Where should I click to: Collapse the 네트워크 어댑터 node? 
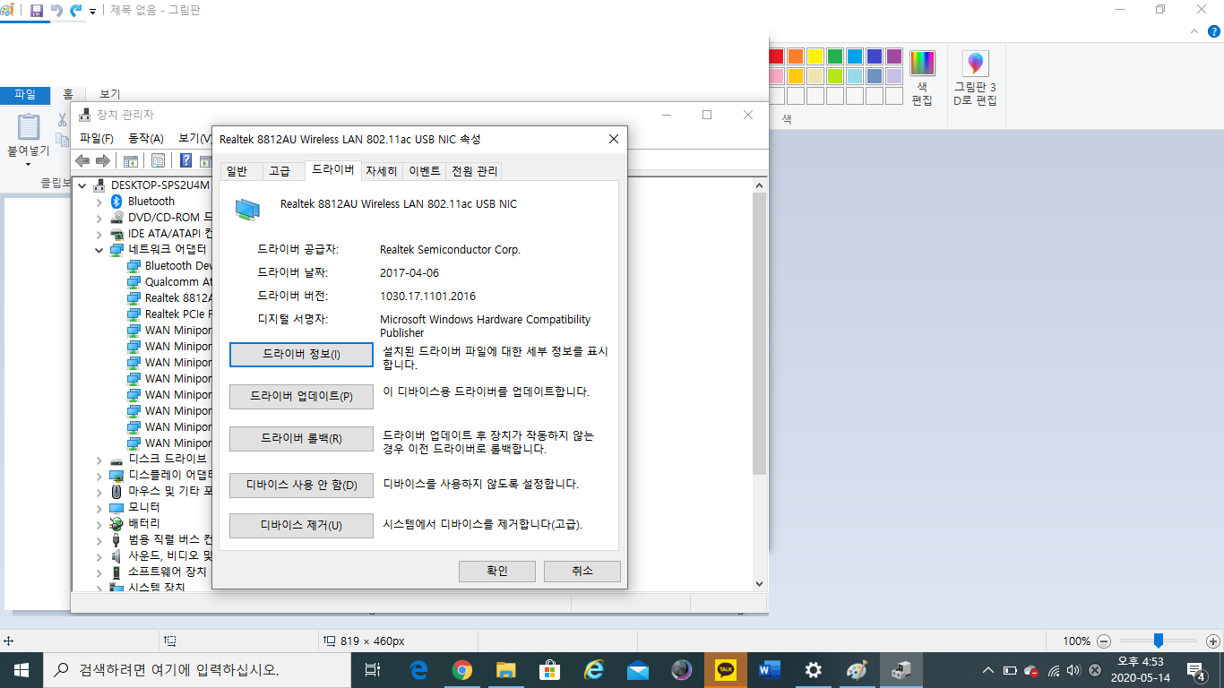tap(99, 250)
